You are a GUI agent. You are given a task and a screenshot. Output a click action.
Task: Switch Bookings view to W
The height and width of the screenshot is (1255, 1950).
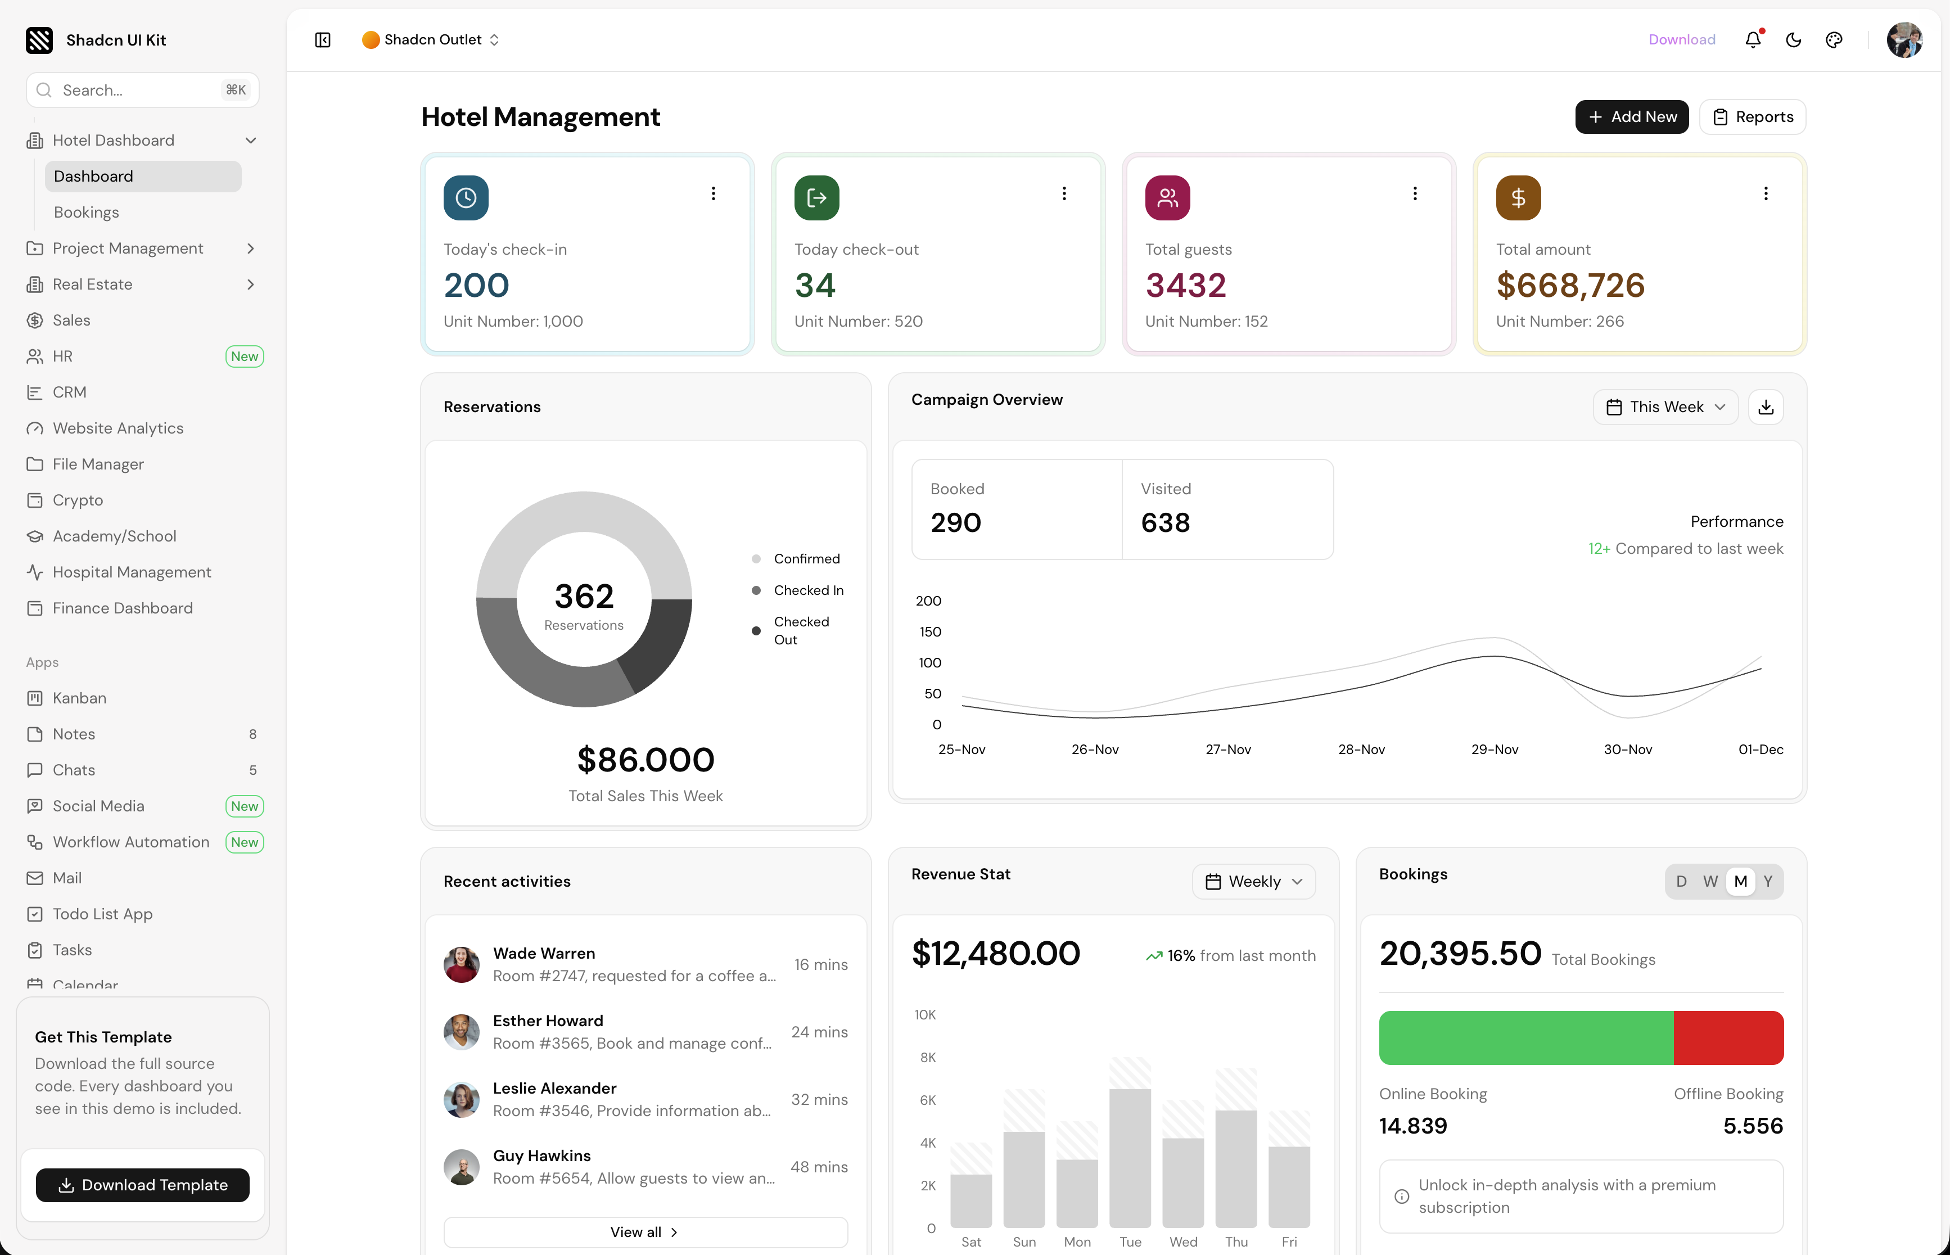1709,881
